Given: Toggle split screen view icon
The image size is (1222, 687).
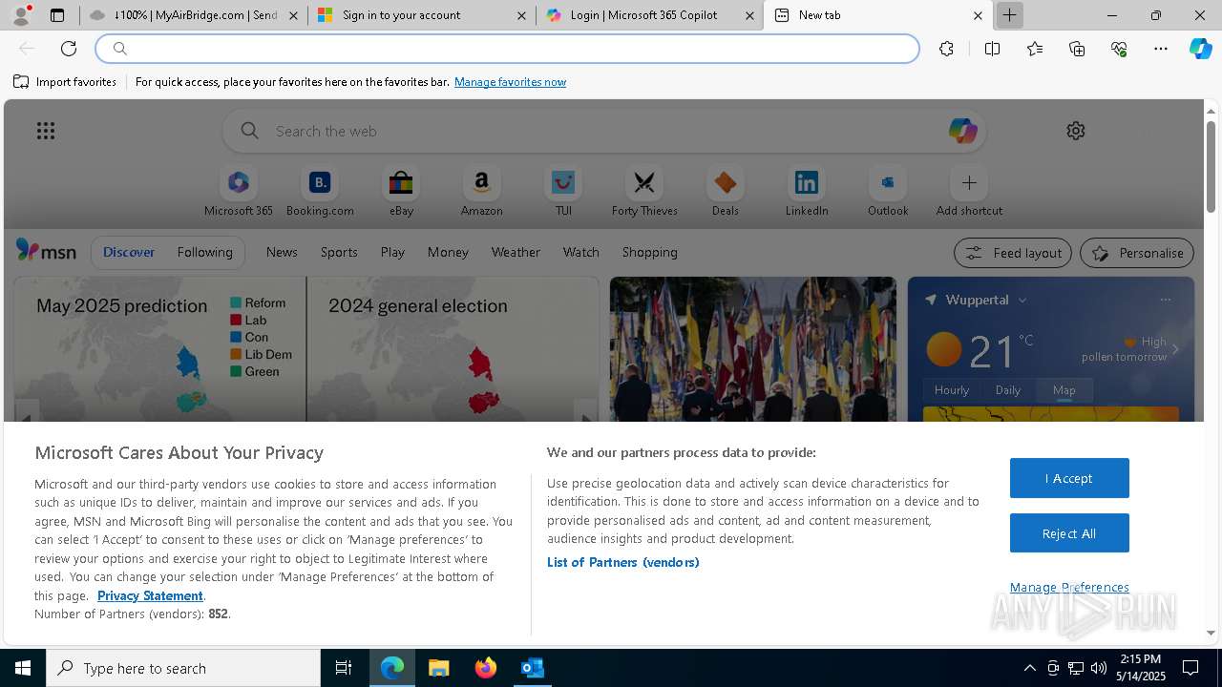Looking at the screenshot, I should 992,49.
